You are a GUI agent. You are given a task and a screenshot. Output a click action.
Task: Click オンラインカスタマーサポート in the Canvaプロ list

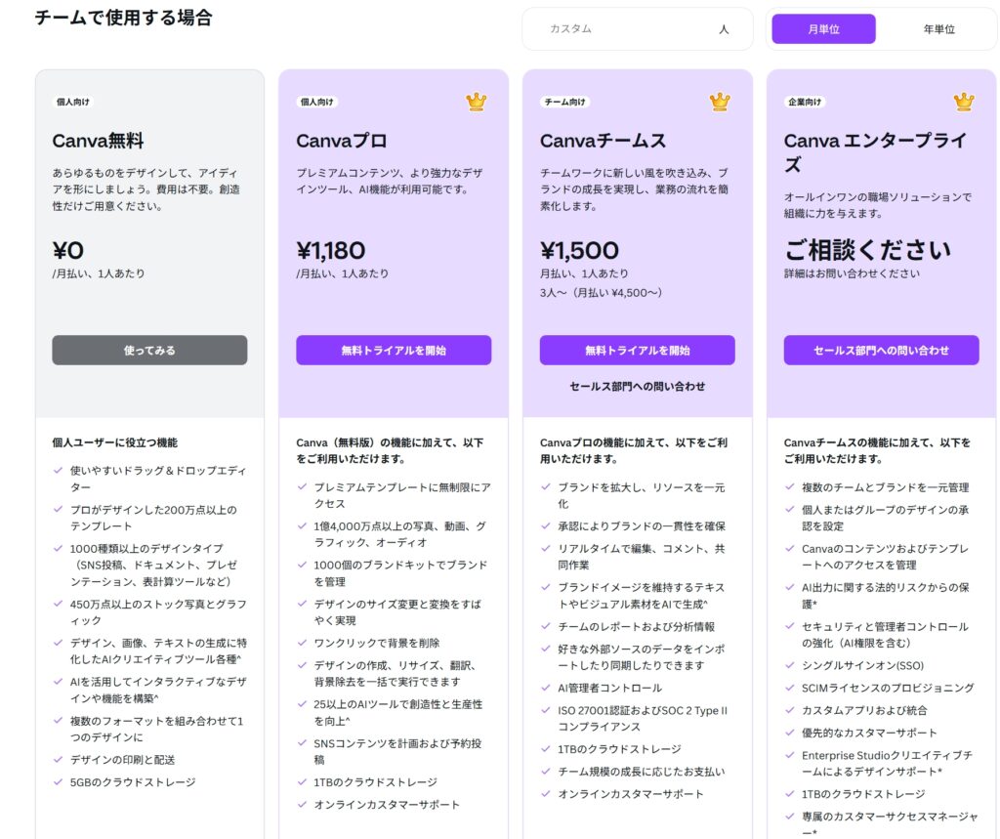[x=387, y=805]
